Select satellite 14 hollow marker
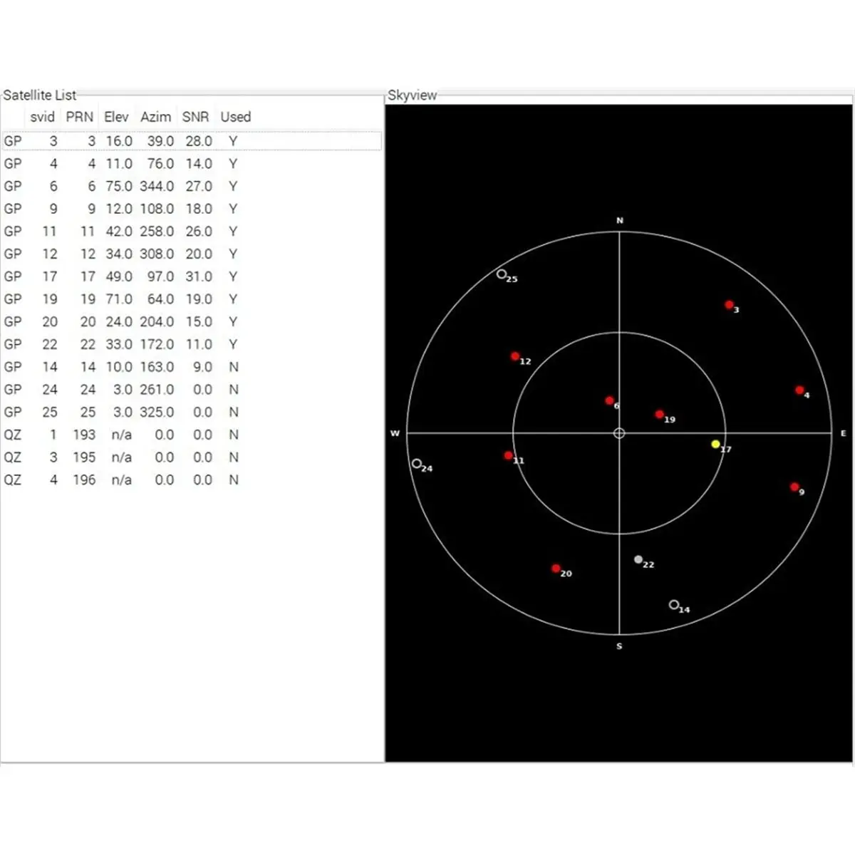Screen dimensions: 855x855 674,605
